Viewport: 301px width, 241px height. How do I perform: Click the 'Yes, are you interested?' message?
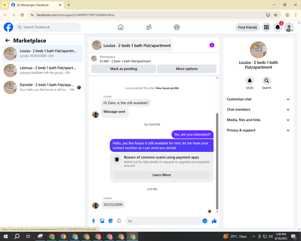(192, 134)
